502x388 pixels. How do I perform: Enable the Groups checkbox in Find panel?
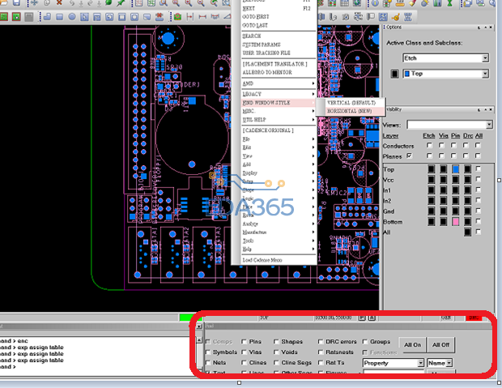coord(365,342)
